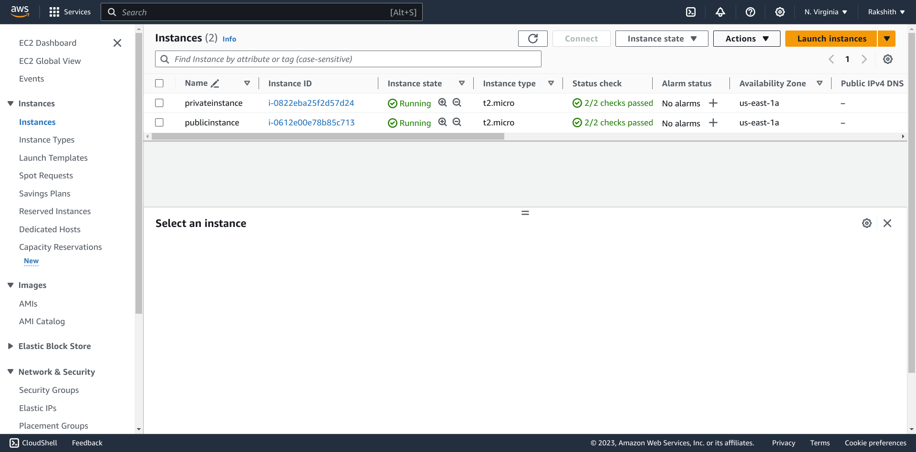Toggle the select-all instances checkbox
This screenshot has width=916, height=452.
[x=159, y=83]
